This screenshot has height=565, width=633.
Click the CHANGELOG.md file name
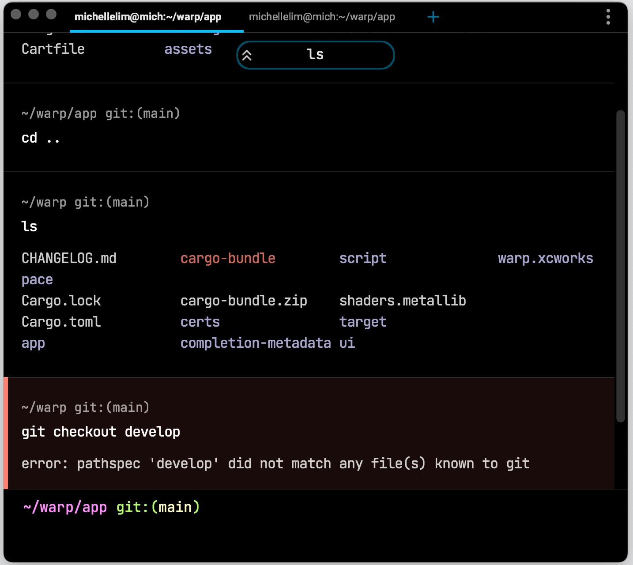69,258
